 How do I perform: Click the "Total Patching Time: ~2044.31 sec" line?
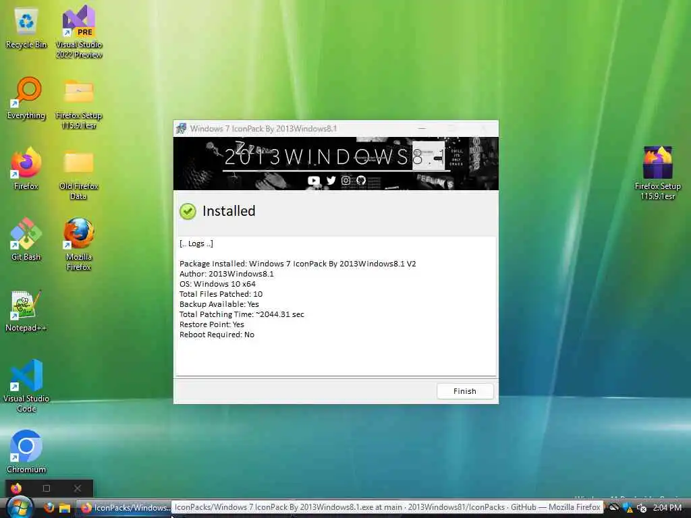pyautogui.click(x=242, y=314)
